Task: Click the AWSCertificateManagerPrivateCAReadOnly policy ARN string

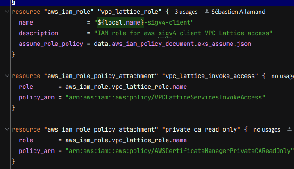Action: click(180, 151)
